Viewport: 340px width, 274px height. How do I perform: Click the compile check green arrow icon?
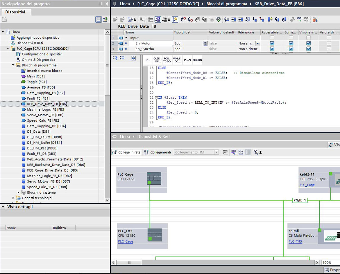pyautogui.click(x=218, y=19)
